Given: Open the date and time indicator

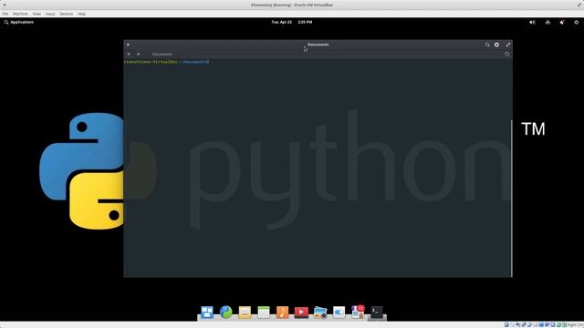Looking at the screenshot, I should click(x=292, y=22).
